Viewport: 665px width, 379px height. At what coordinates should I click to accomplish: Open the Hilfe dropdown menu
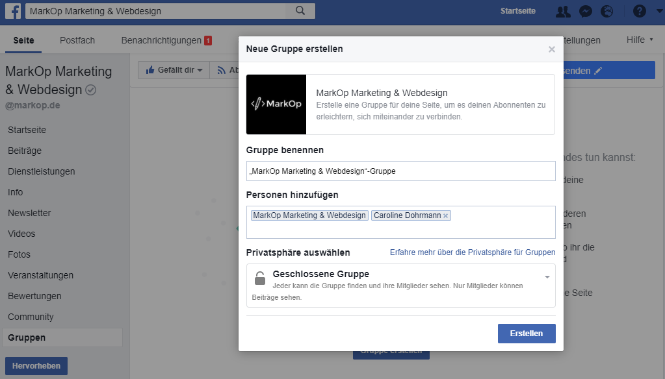click(640, 40)
